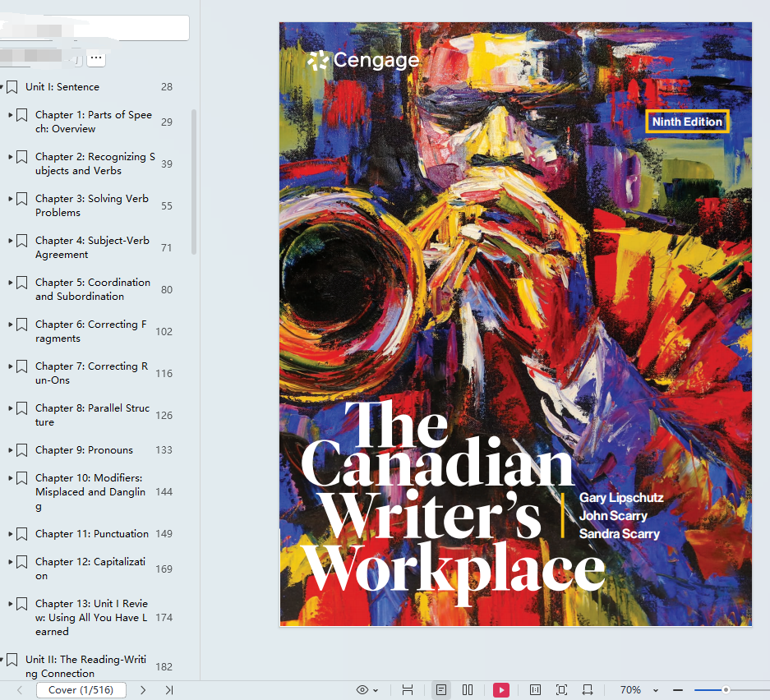Expand Chapter 9: Pronouns bookmark

coord(11,450)
